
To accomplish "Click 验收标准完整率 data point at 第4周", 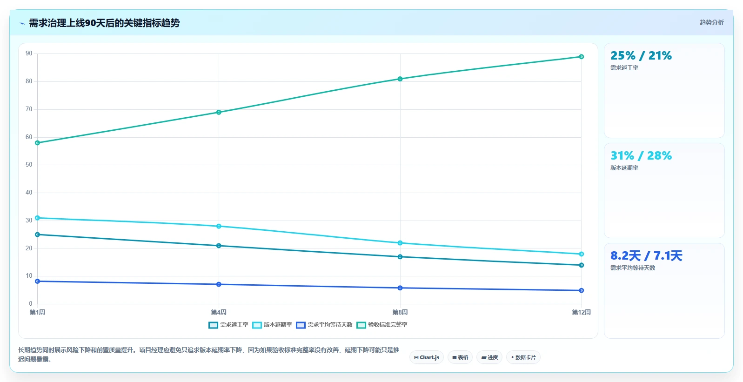I will tap(219, 112).
